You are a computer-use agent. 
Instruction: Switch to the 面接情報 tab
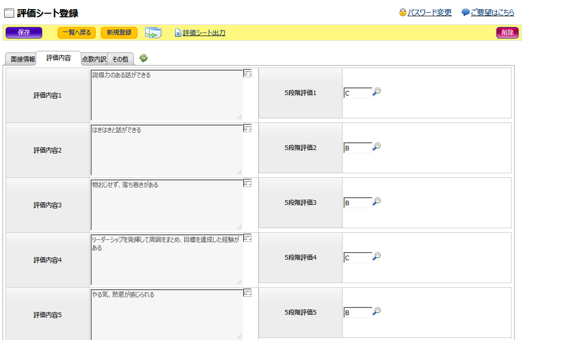coord(23,59)
